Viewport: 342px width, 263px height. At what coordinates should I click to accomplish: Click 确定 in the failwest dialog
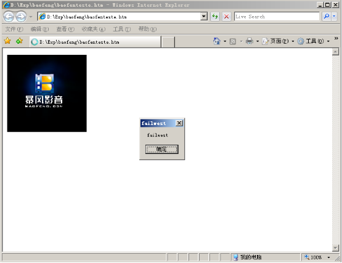(x=162, y=150)
